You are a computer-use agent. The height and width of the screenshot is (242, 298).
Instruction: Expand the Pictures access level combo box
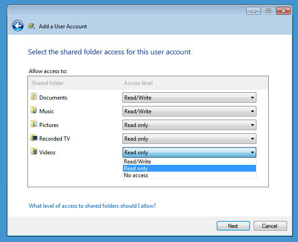point(189,125)
